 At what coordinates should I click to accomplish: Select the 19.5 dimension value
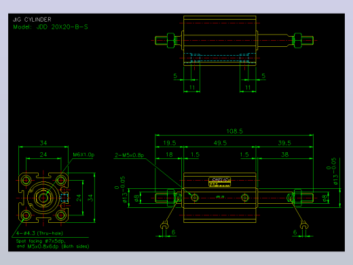(x=170, y=143)
